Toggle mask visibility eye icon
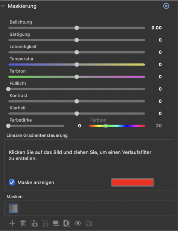Screen dimensions: 178x231 click(x=78, y=223)
